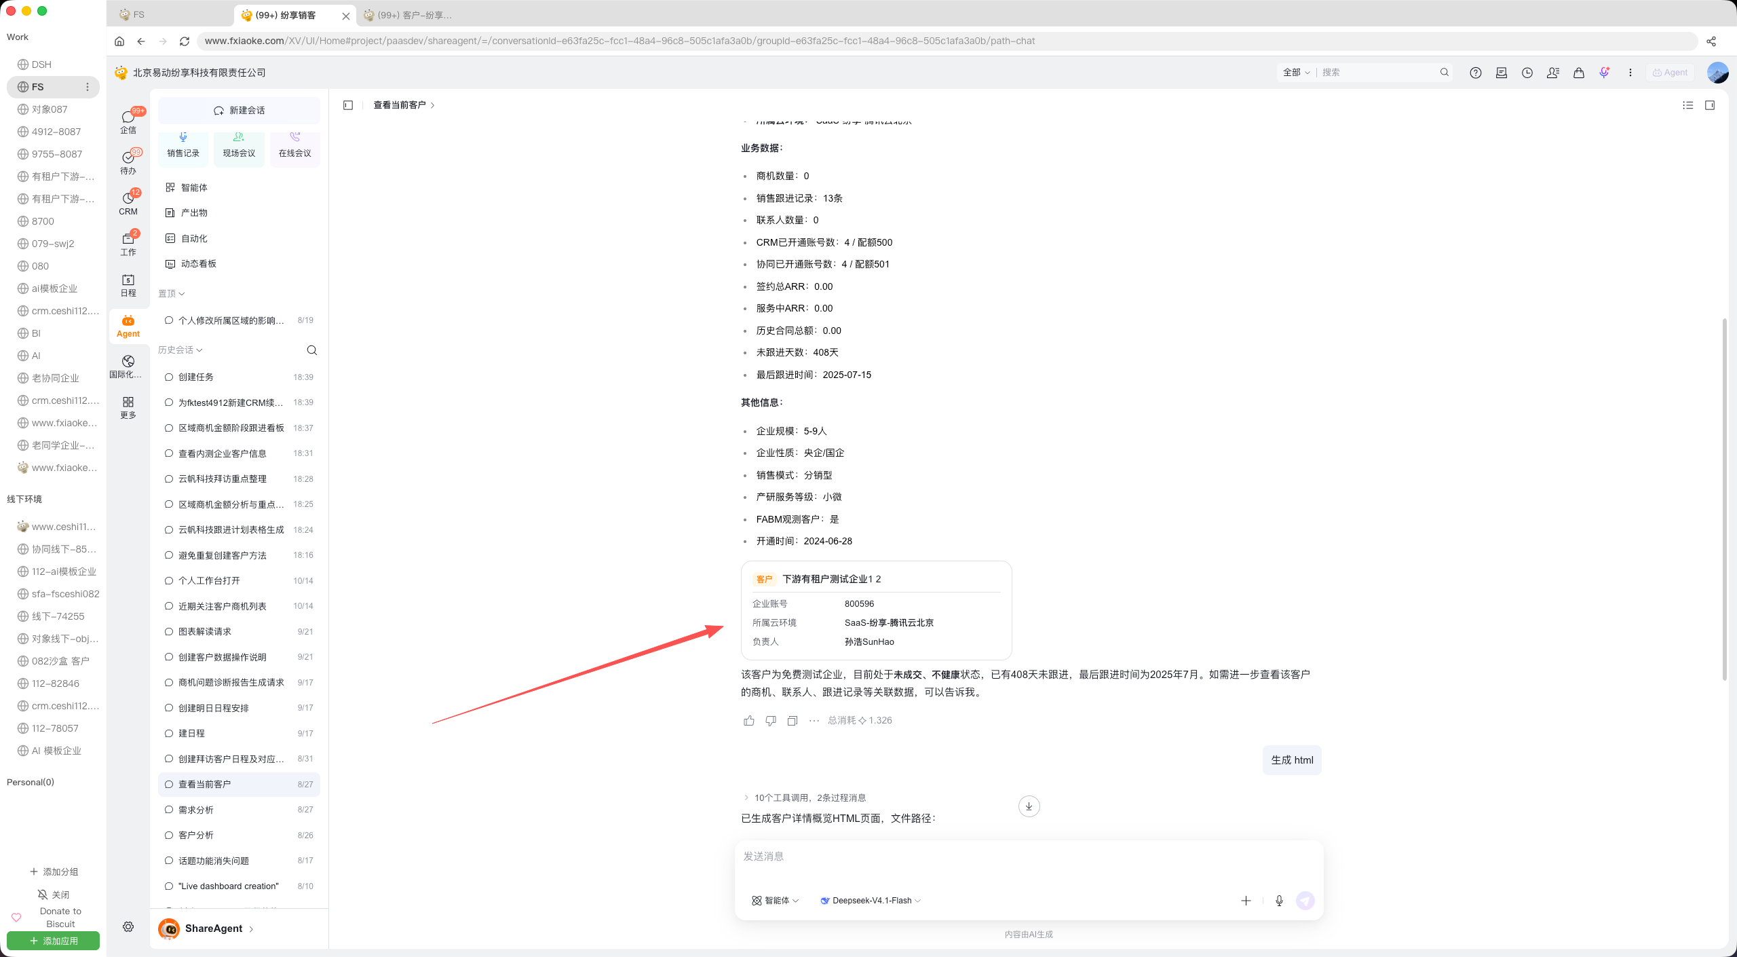Open the 动态看板 menu item
The image size is (1737, 957).
239,264
